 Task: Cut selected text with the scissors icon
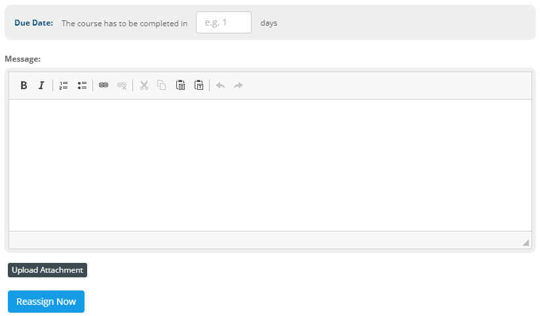(x=144, y=85)
